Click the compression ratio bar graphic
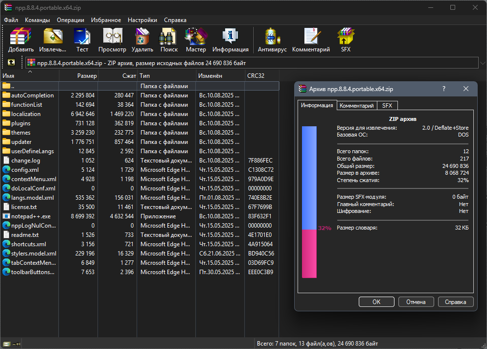Screen dimensions: 487x349 (309, 202)
